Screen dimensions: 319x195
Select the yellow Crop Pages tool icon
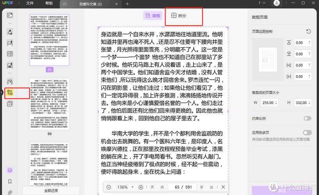pos(10,92)
